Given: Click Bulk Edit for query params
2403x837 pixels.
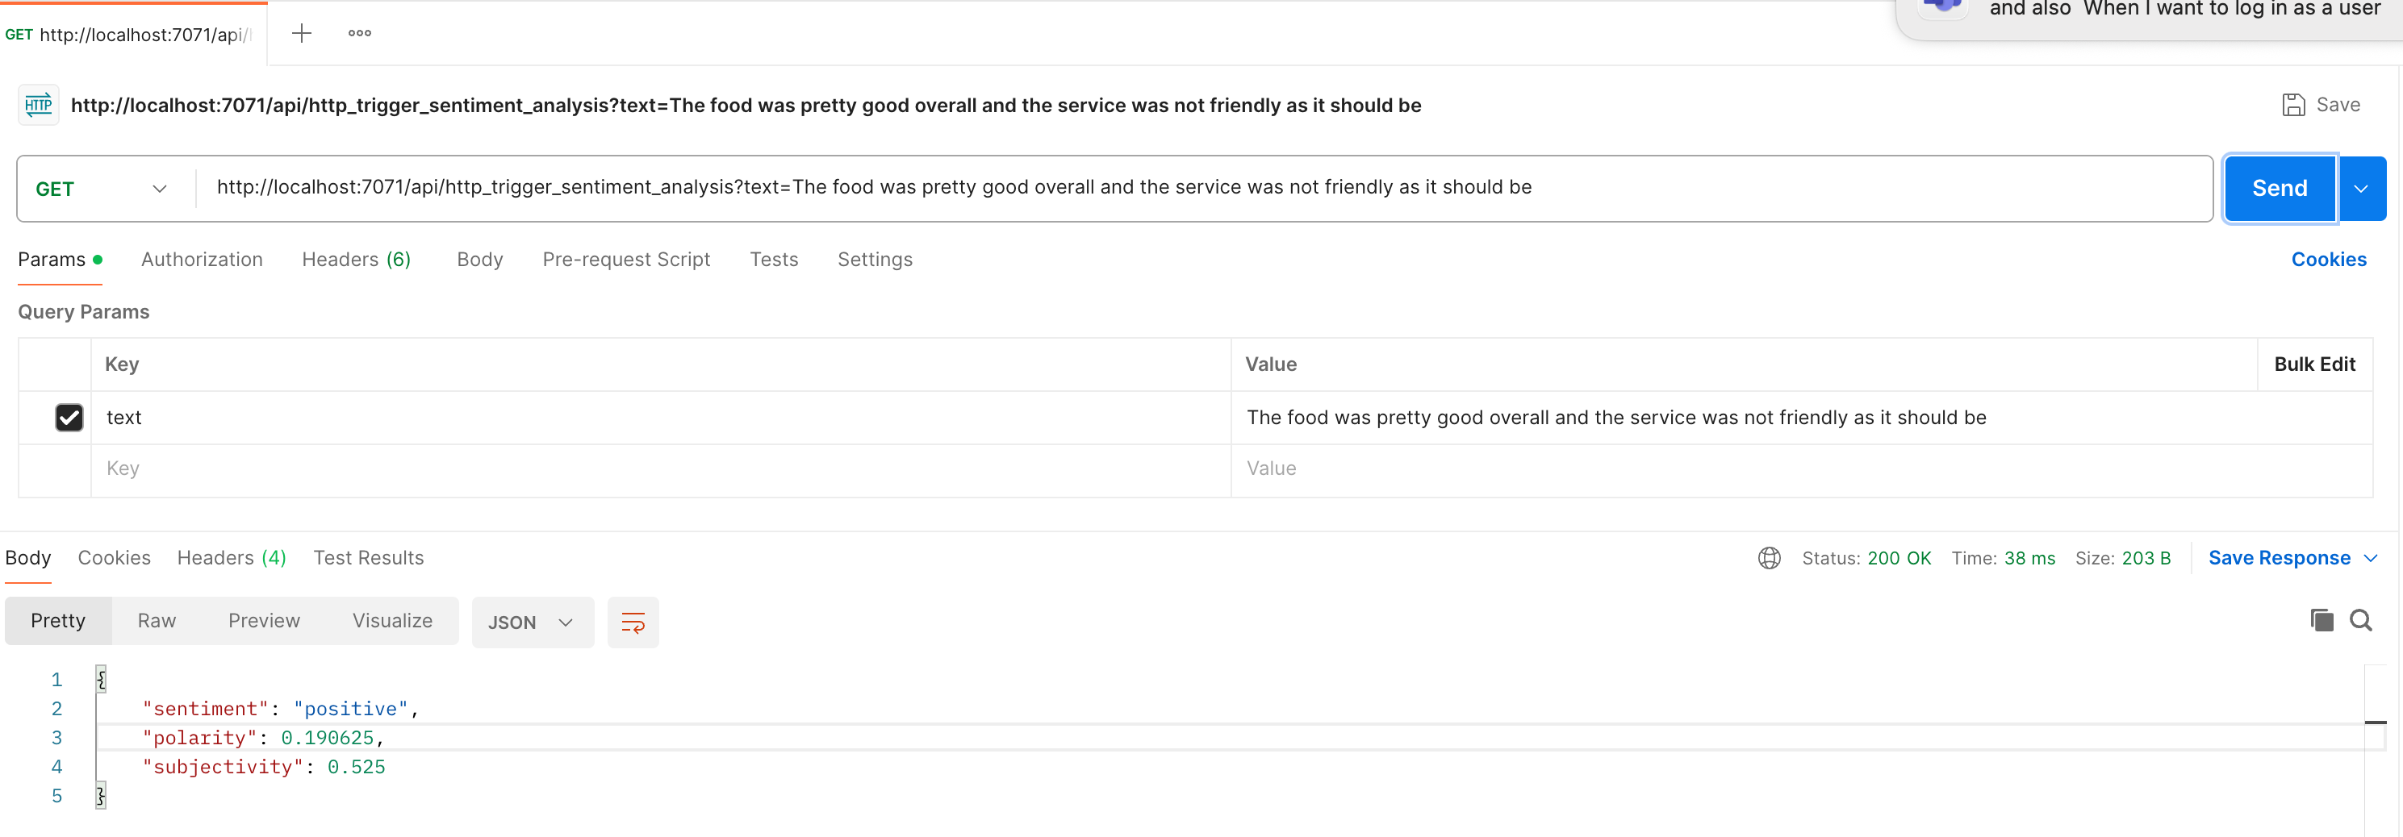Looking at the screenshot, I should (2314, 364).
